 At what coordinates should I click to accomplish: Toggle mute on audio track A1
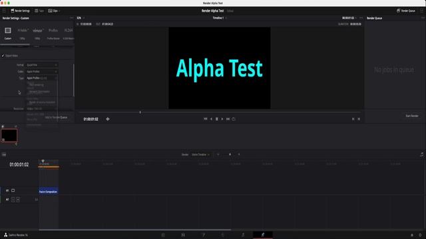pyautogui.click(x=18, y=199)
